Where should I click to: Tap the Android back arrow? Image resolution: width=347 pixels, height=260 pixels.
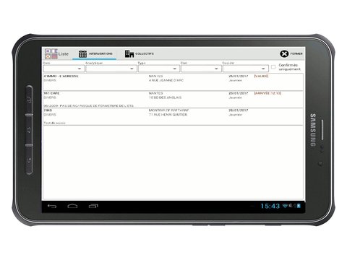click(52, 206)
